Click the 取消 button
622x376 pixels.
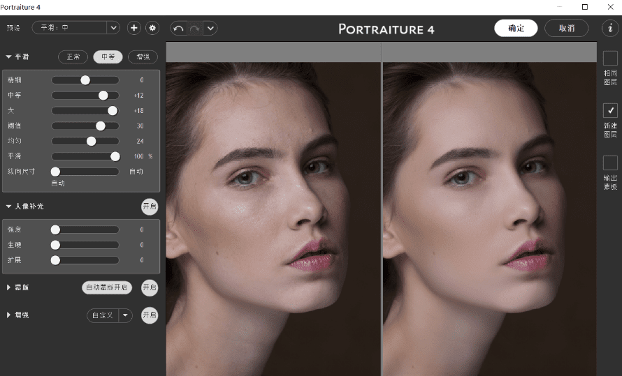point(566,28)
